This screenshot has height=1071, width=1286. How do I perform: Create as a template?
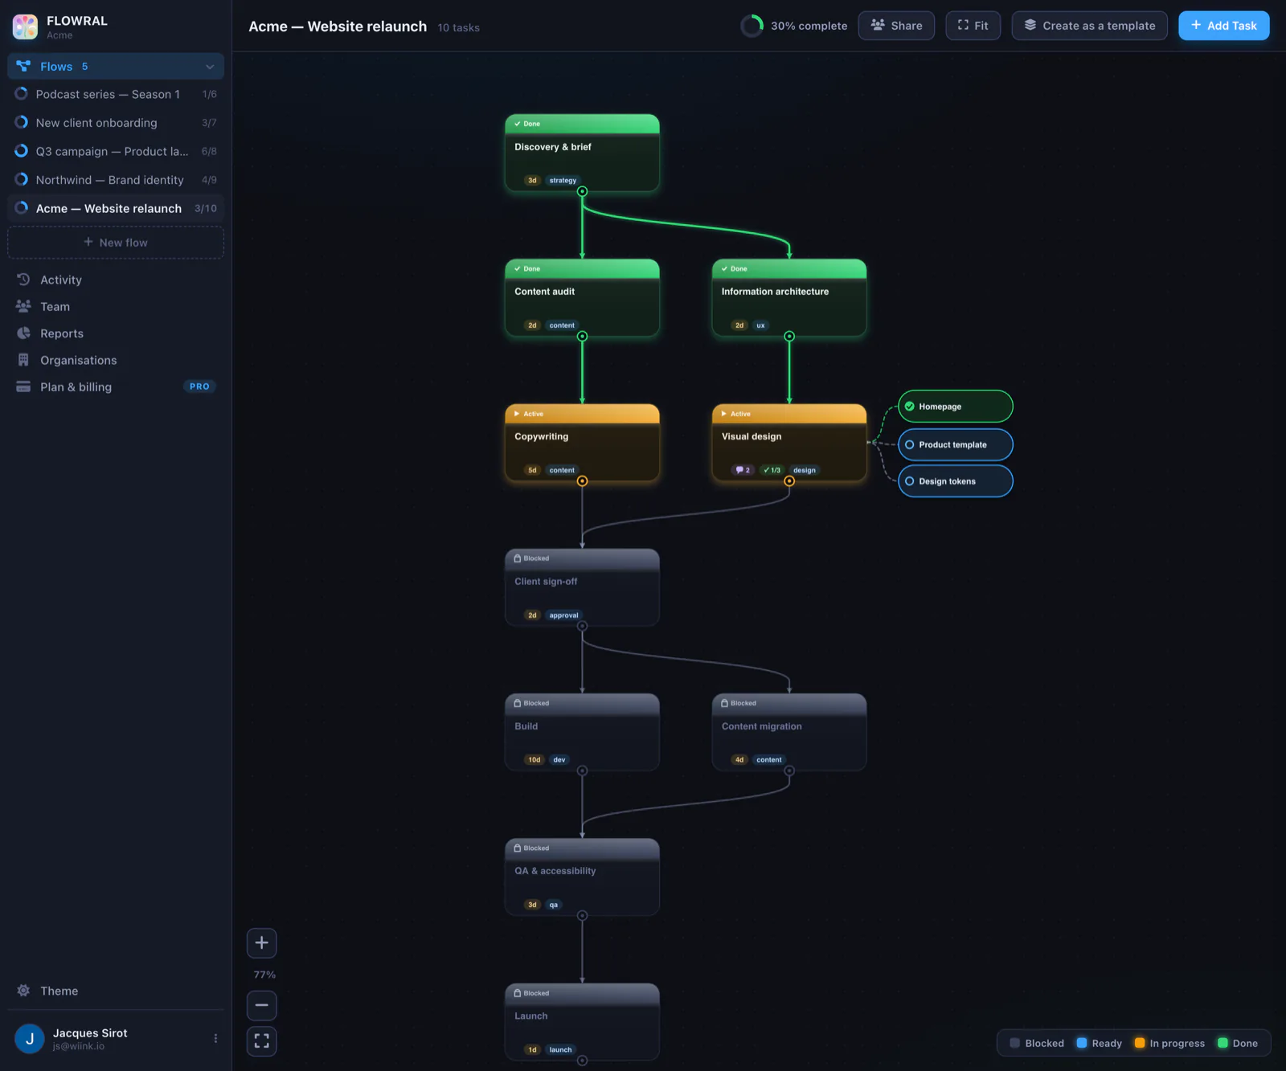[x=1089, y=26]
